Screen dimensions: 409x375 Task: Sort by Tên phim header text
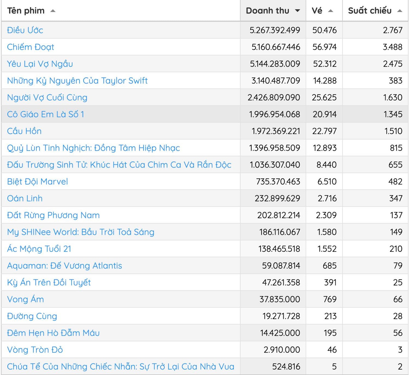(x=26, y=11)
